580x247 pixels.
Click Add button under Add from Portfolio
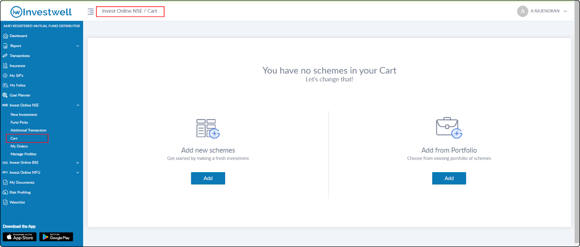coord(449,178)
